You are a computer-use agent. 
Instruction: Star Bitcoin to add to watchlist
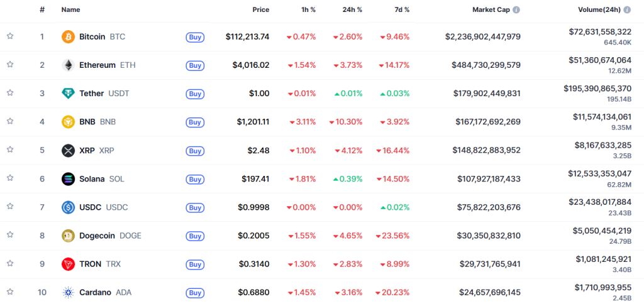pyautogui.click(x=10, y=36)
